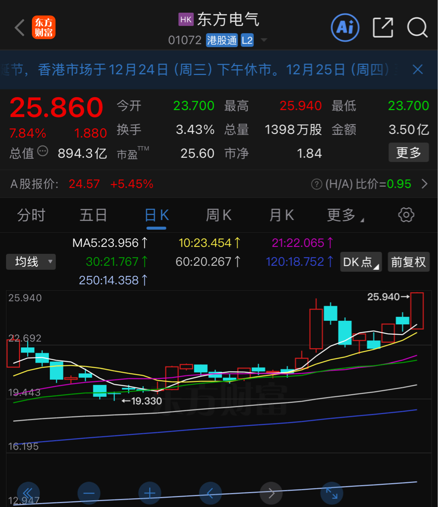Tap the stock code 01072
This screenshot has height=507, width=438.
point(185,40)
